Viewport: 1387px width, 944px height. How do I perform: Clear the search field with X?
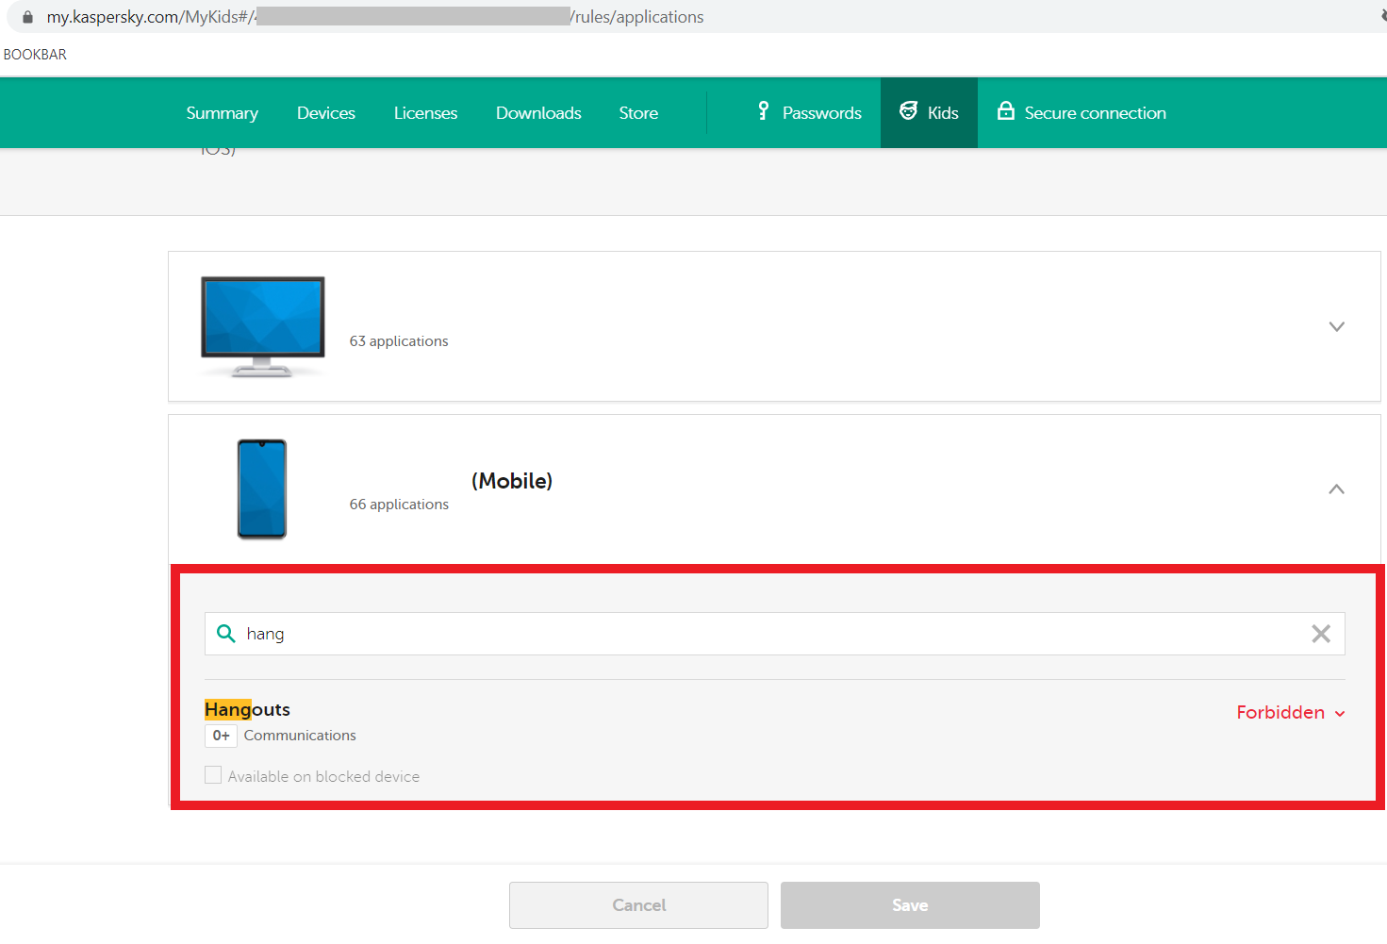pyautogui.click(x=1321, y=634)
